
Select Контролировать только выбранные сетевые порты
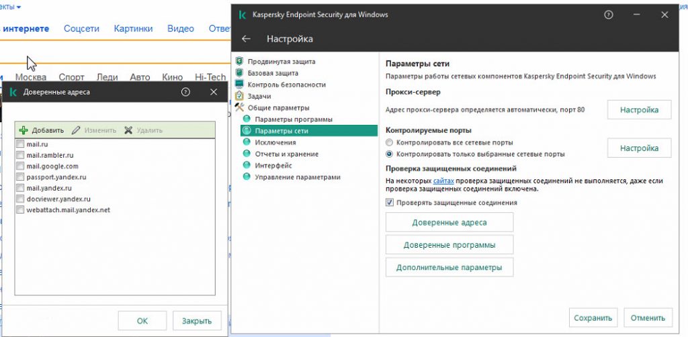(389, 154)
